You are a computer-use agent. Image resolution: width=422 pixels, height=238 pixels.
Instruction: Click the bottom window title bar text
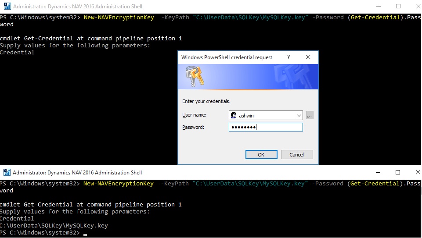[x=77, y=172]
